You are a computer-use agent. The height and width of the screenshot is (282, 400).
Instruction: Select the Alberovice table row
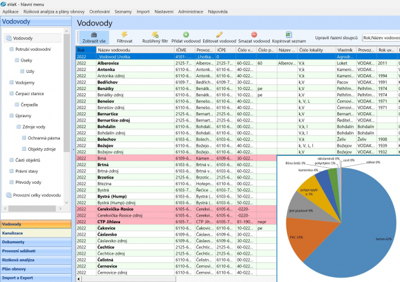[237, 63]
